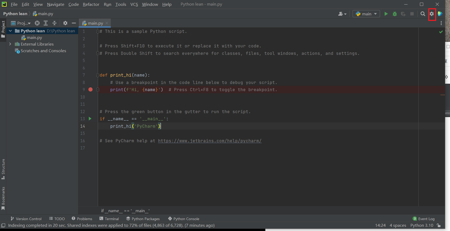Open Search Everywhere magnifier icon
The image size is (450, 231).
click(423, 14)
